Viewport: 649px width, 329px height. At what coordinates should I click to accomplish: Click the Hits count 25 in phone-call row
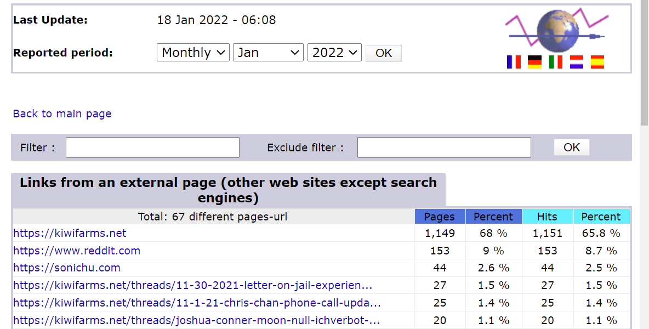pos(547,303)
